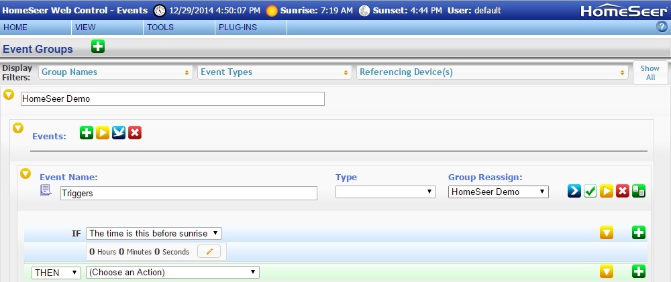Click the clock icon in header
Viewport: 671px width, 282px height.
coord(160,10)
